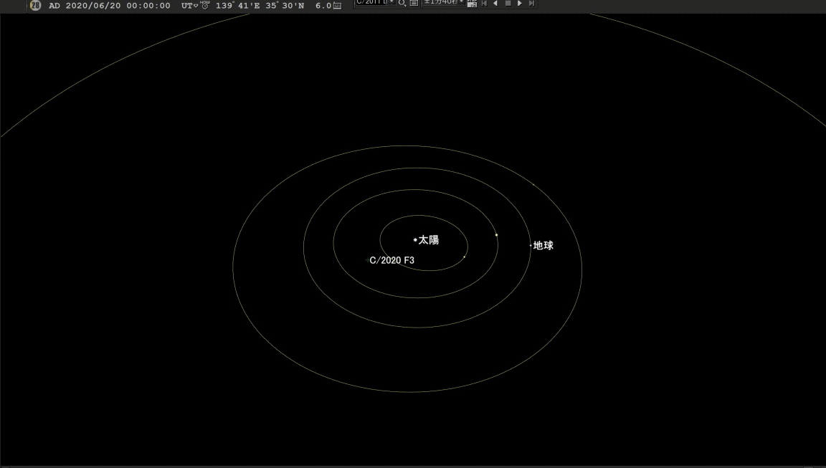Open the list icon beside search
This screenshot has width=826, height=468.
414,4
